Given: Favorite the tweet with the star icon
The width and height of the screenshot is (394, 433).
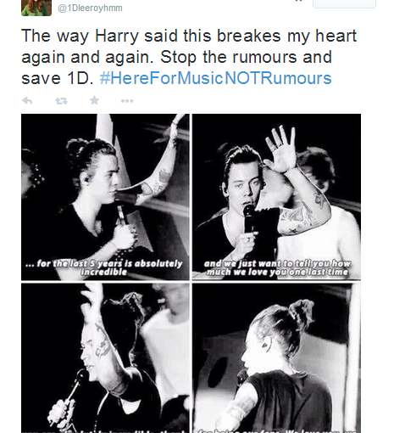Looking at the screenshot, I should coord(94,100).
